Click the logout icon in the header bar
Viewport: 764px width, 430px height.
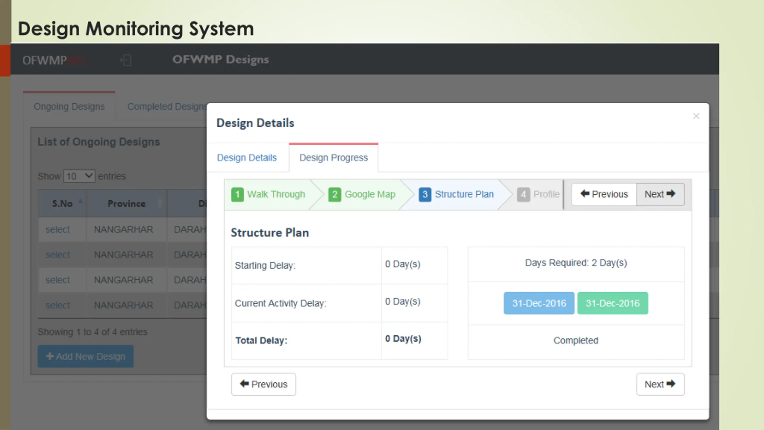pyautogui.click(x=126, y=60)
